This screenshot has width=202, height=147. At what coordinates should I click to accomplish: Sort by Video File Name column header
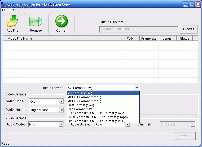62,38
